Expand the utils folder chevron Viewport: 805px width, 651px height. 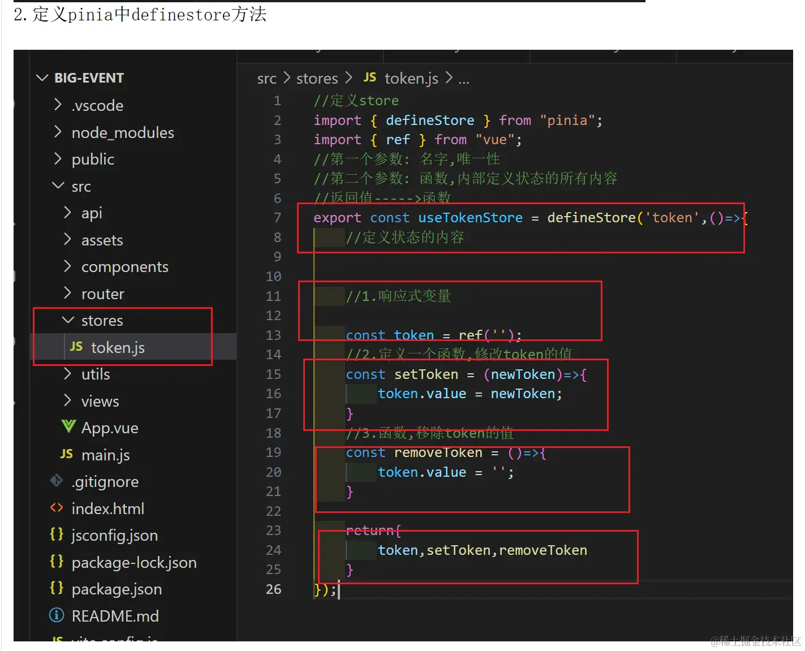(67, 374)
